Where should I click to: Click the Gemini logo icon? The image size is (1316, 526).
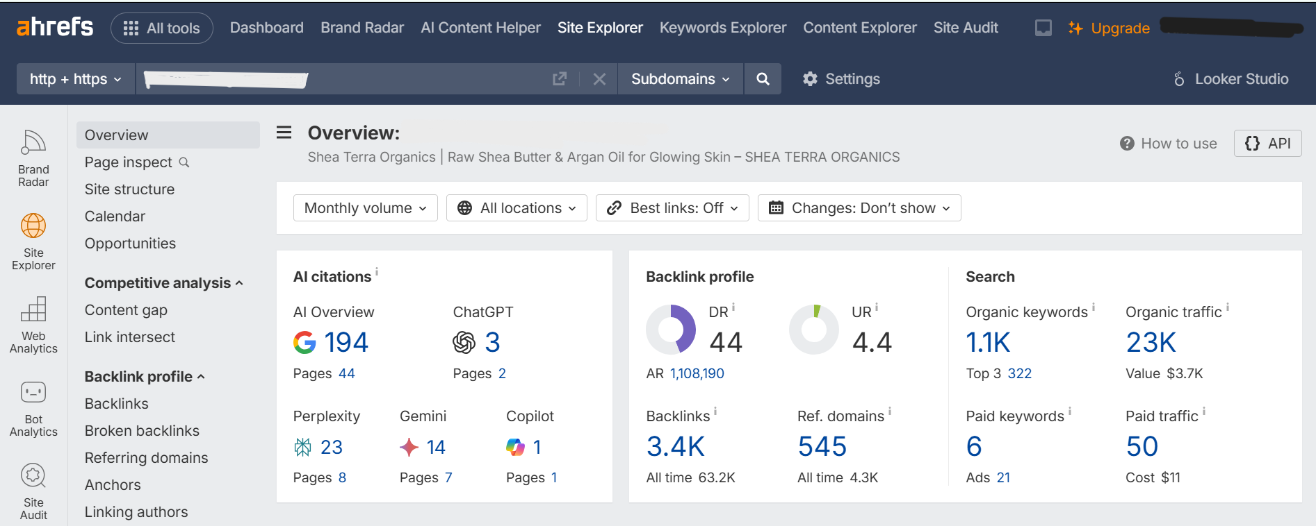(x=409, y=448)
